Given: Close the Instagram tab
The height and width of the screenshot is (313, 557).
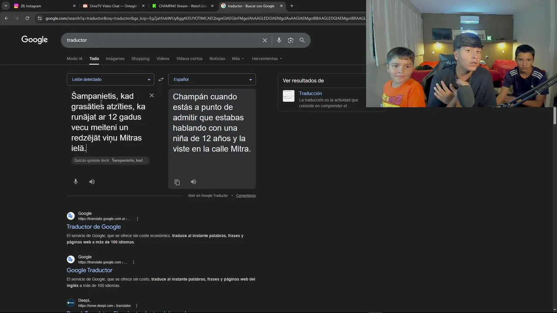Looking at the screenshot, I should tap(74, 6).
